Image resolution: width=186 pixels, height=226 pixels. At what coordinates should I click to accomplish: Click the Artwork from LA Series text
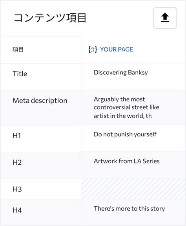127,161
